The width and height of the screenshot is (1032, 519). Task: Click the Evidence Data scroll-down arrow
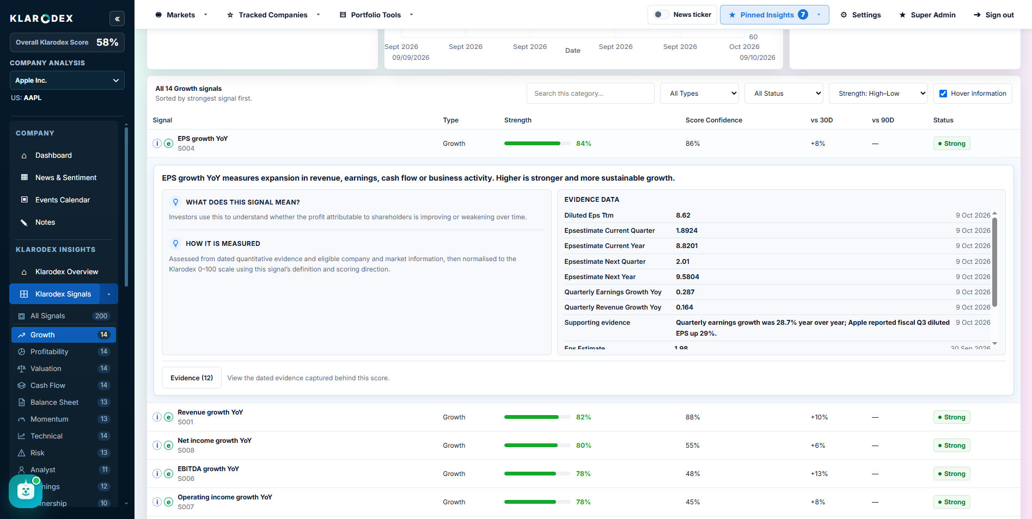click(994, 344)
